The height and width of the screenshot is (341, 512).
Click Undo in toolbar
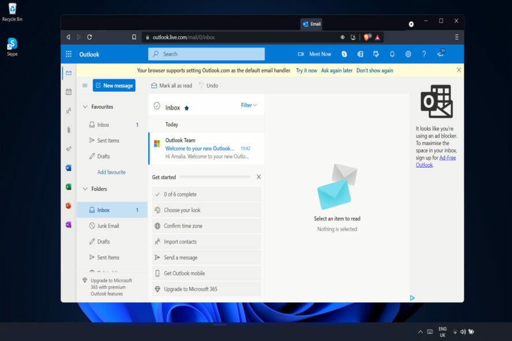pyautogui.click(x=209, y=86)
